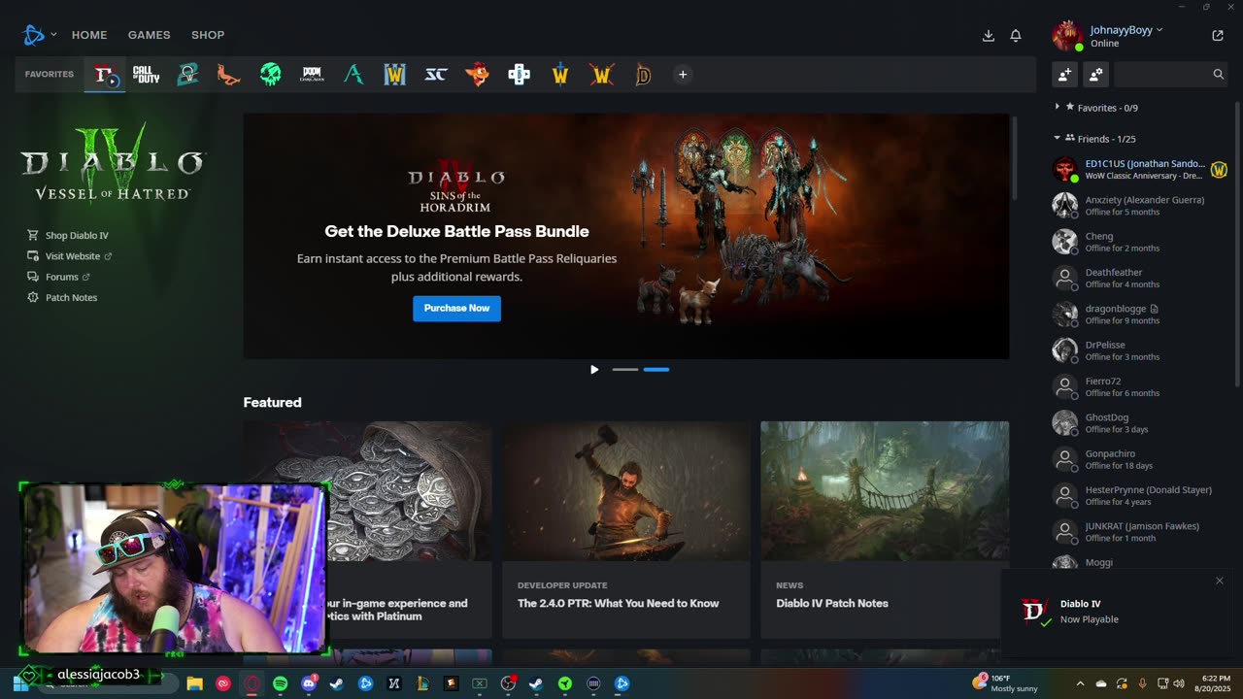Screen dimensions: 1243x699
Task: Open the Platinum coins featured card
Action: 367,529
